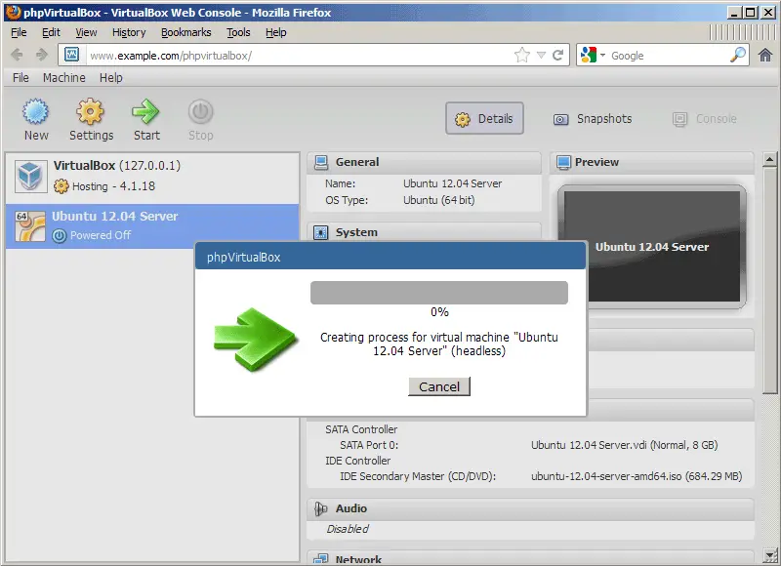Open phpVirtualBox Help menu
The image size is (781, 566).
pyautogui.click(x=111, y=78)
